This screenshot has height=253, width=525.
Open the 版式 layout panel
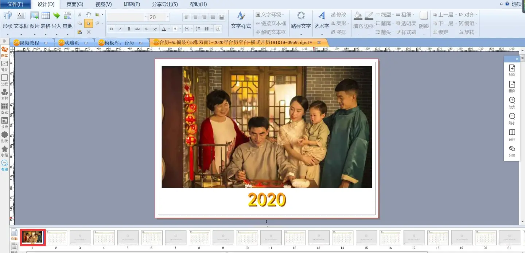[x=4, y=109]
